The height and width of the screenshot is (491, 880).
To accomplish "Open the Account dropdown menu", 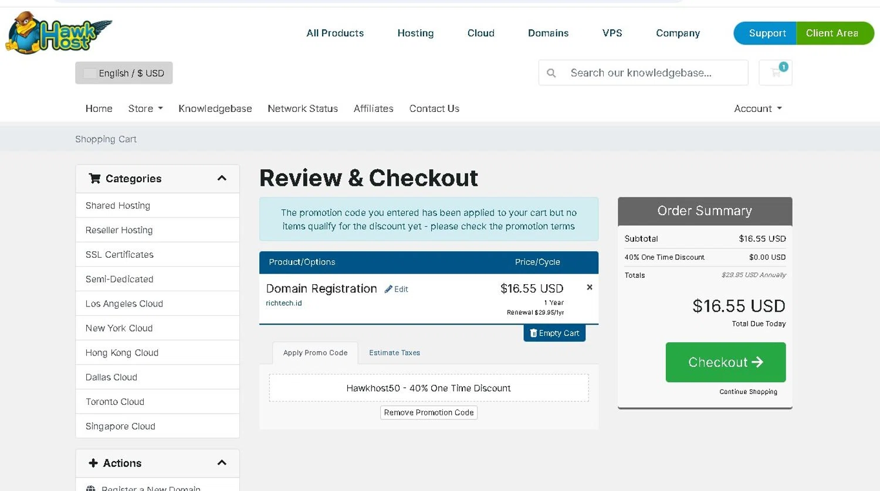I will tap(758, 108).
